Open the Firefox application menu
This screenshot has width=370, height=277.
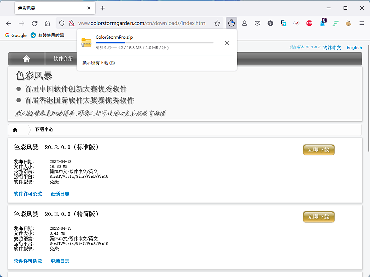pyautogui.click(x=361, y=23)
